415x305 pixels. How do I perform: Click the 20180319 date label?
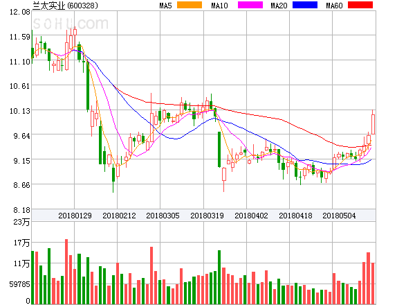coord(207,216)
